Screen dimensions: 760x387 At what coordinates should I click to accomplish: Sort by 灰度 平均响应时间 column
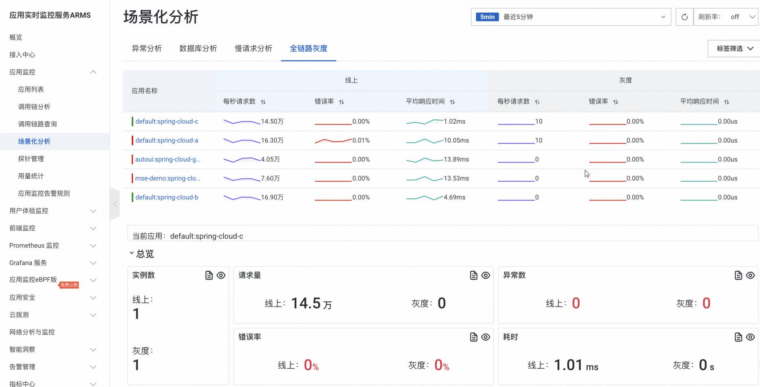pos(727,102)
